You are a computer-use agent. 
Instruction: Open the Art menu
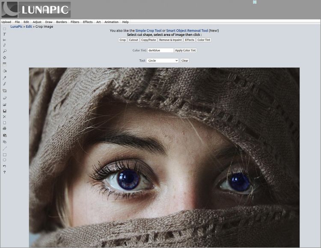click(x=98, y=22)
